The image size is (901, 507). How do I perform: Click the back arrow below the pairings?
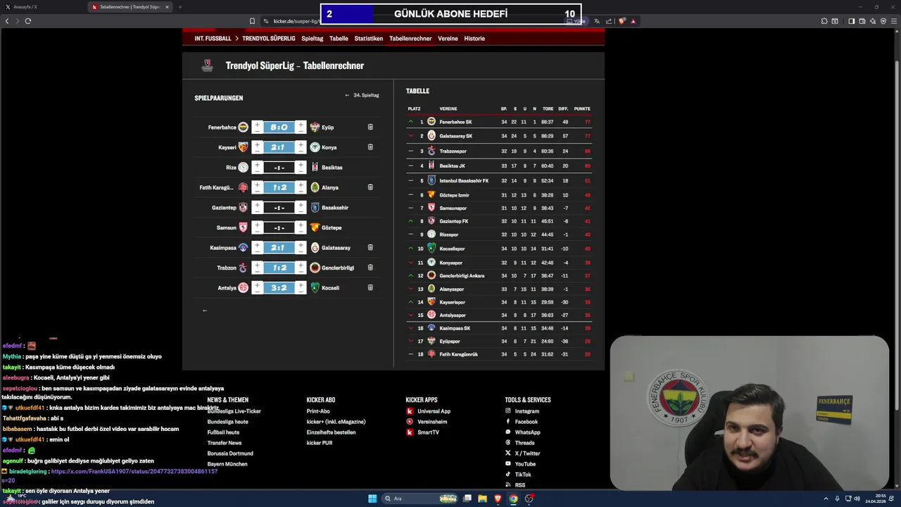click(205, 310)
